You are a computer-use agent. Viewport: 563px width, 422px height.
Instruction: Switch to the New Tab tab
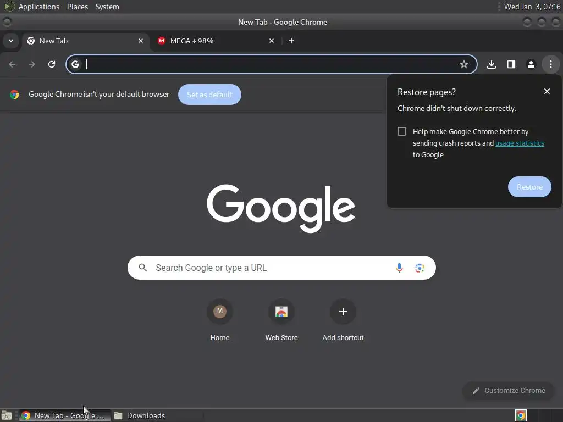(85, 41)
